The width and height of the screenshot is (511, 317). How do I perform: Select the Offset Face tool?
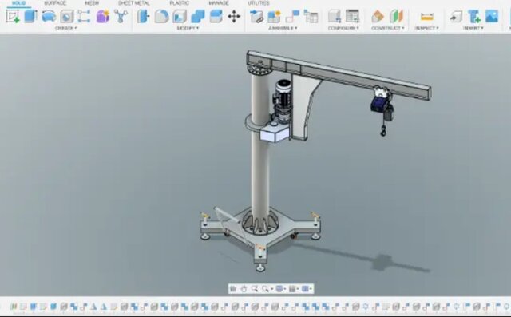[216, 16]
